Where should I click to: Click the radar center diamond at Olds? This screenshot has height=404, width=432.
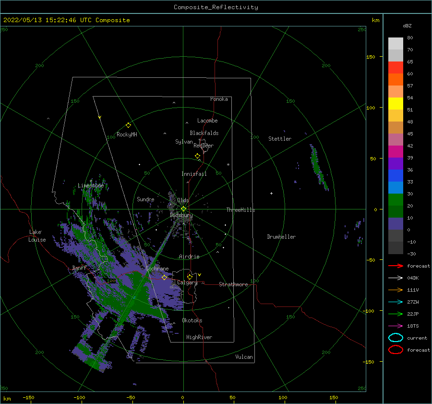coord(183,209)
